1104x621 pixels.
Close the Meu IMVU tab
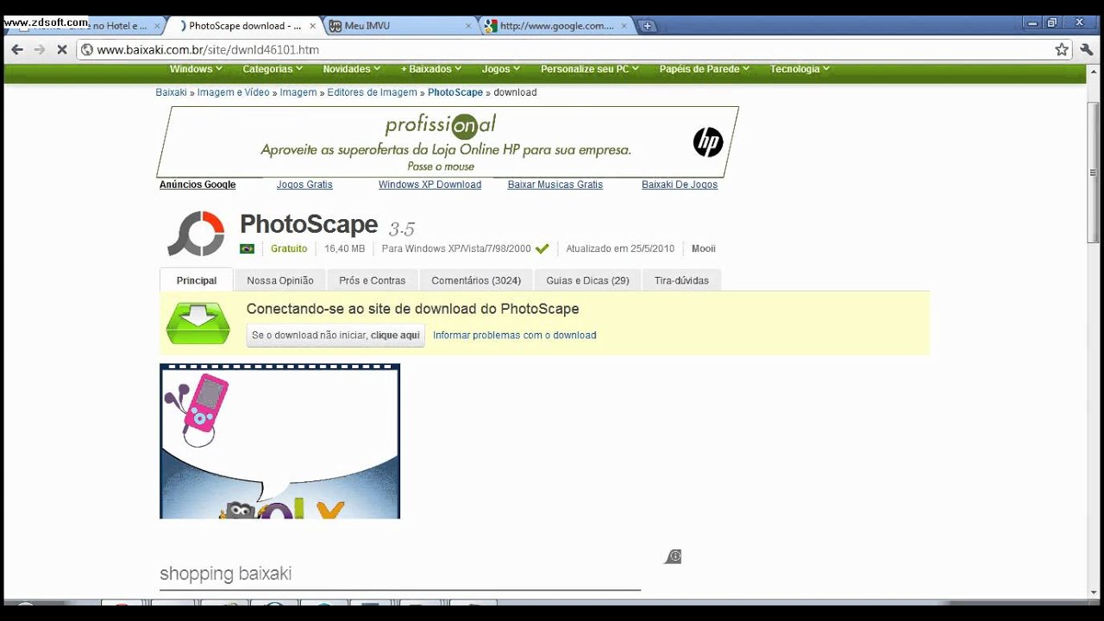468,26
